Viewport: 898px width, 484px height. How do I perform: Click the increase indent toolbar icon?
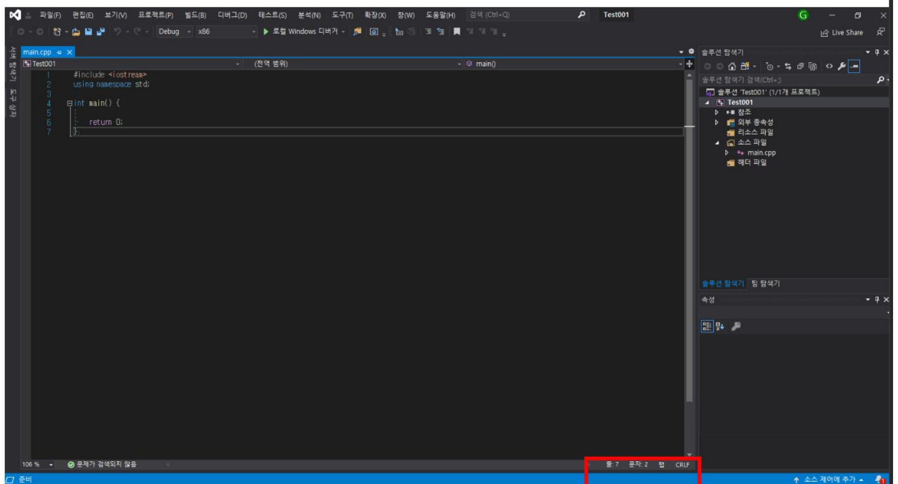[440, 32]
